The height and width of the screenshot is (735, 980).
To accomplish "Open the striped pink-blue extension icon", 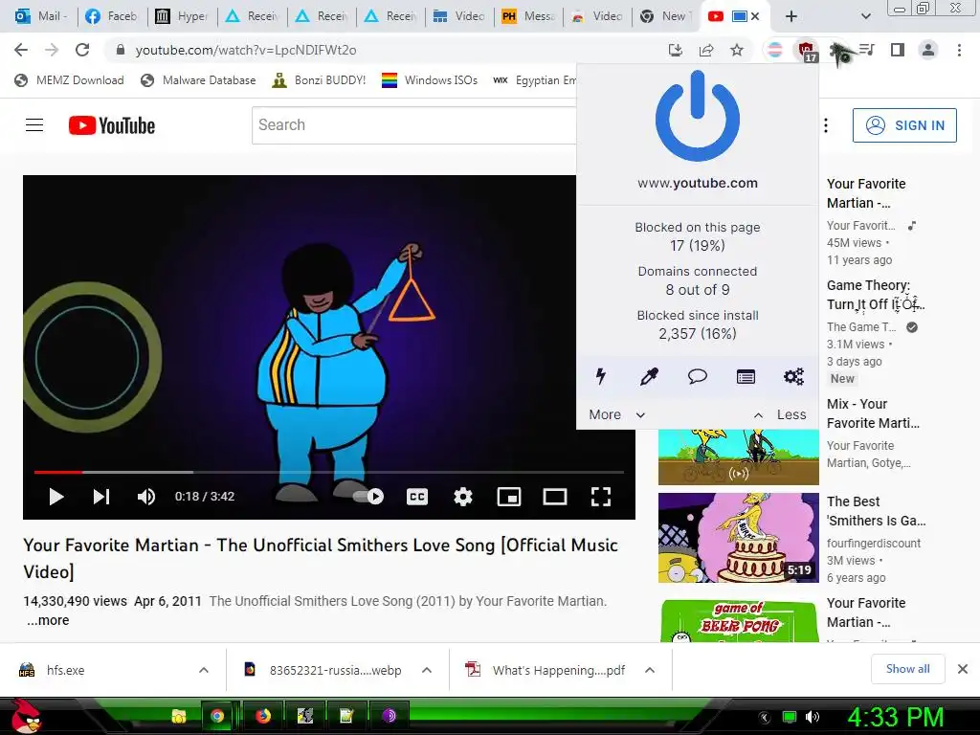I will pos(775,50).
